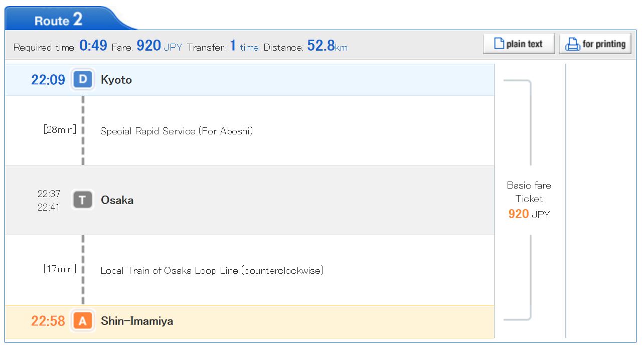Viewport: 644px width, 350px height.
Task: Click the blue D departure icon
Action: [83, 80]
